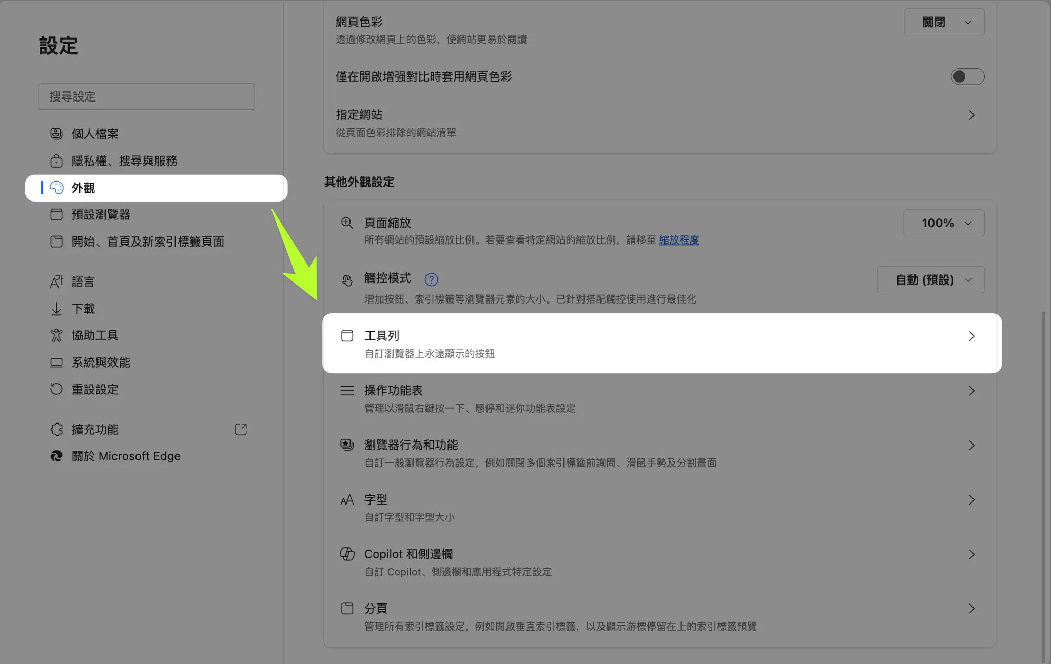Click the Copilot icon in settings list

point(346,554)
